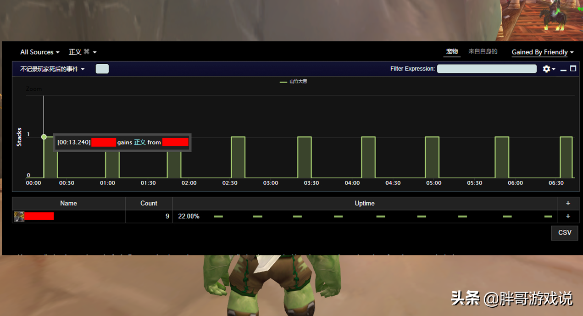
Task: Sort table by Uptime column header
Action: point(365,203)
